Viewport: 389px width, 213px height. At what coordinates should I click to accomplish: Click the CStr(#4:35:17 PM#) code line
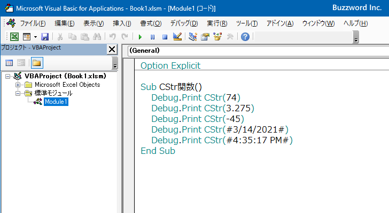(x=222, y=140)
